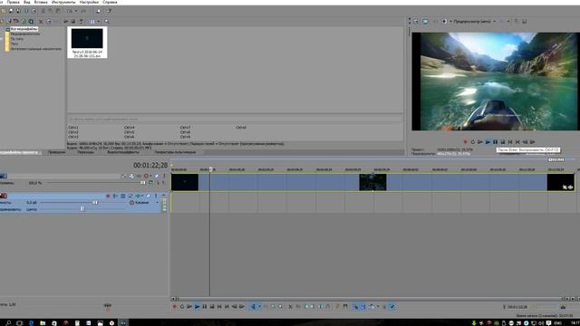
Task: Open the Views dropdown in Project Media toolbar
Action: tap(99, 22)
